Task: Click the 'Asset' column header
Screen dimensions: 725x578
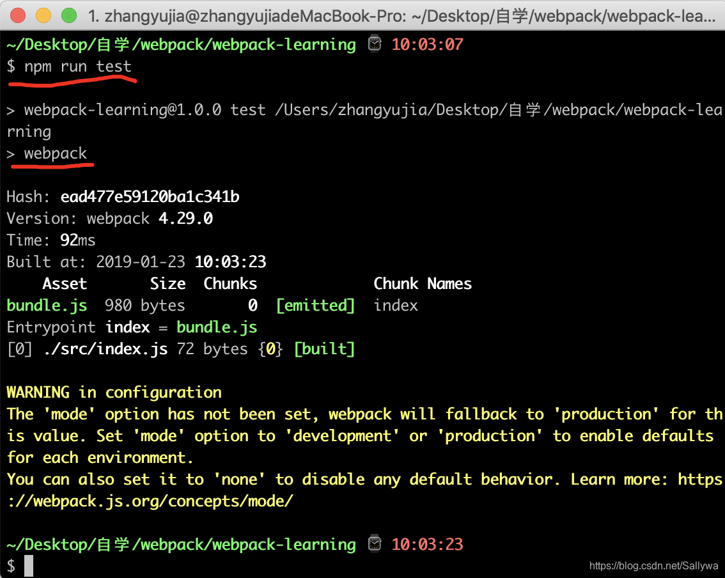Action: click(65, 283)
